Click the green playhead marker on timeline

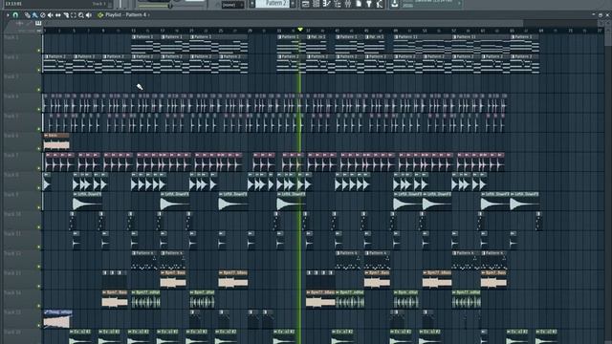click(x=300, y=30)
